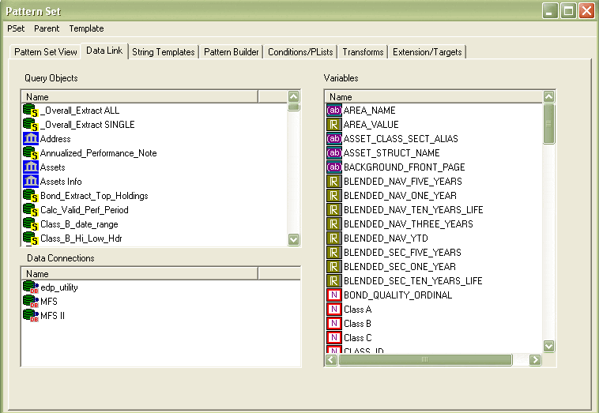Maximize the Pattern Set window
This screenshot has height=413, width=599.
(x=568, y=11)
